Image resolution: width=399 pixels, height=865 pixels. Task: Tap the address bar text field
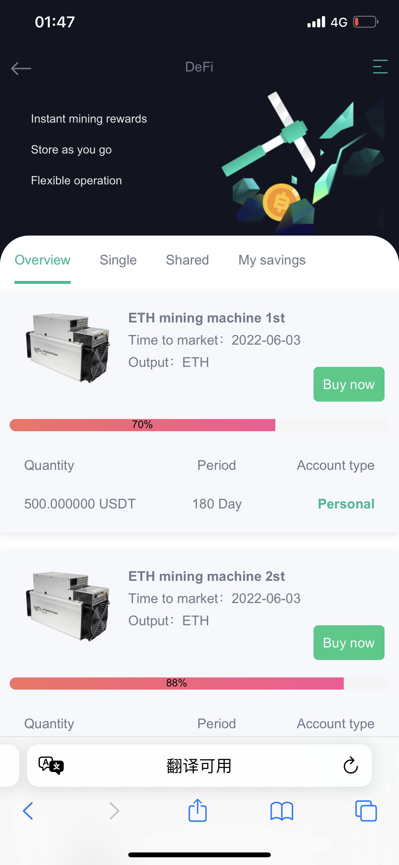199,766
